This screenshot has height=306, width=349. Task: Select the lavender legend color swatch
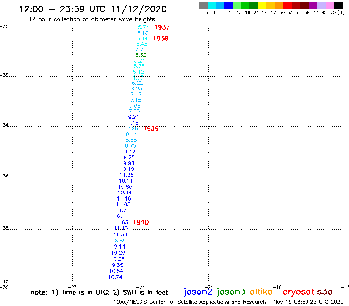click(x=322, y=6)
